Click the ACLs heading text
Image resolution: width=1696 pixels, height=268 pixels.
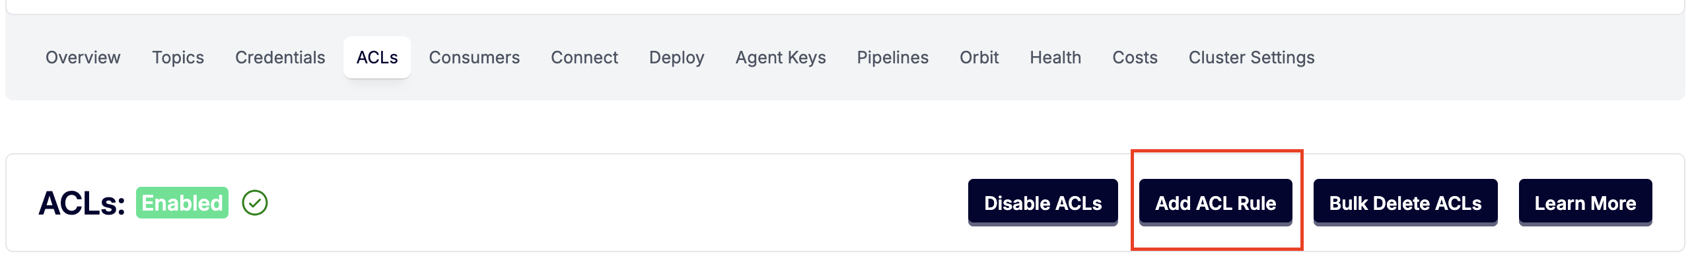81,203
